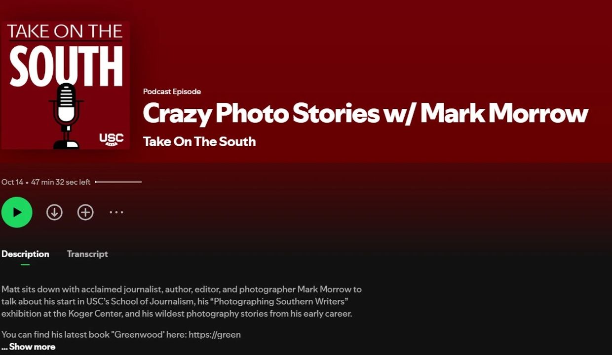Click the description paragraph about Mark Morrow
The width and height of the screenshot is (612, 355).
182,301
